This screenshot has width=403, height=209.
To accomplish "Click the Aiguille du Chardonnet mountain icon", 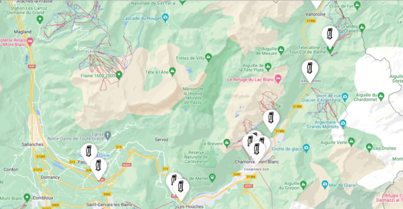I will [381, 96].
